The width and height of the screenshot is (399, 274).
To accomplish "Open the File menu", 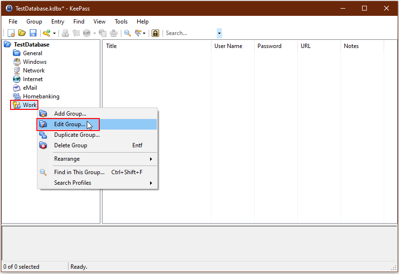I will pyautogui.click(x=13, y=22).
